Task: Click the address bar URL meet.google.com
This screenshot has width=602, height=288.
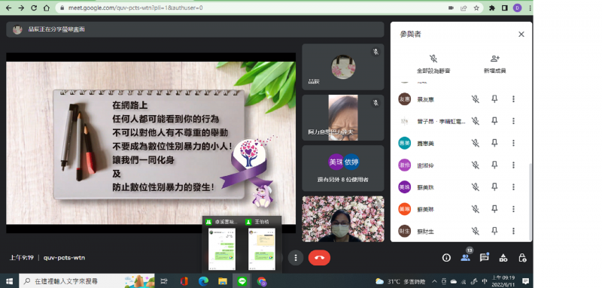Action: tap(135, 8)
